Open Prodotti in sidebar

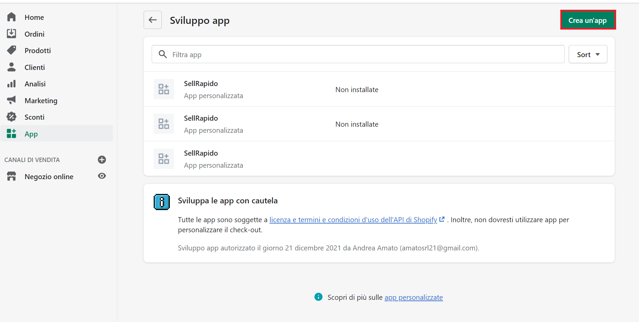coord(38,50)
